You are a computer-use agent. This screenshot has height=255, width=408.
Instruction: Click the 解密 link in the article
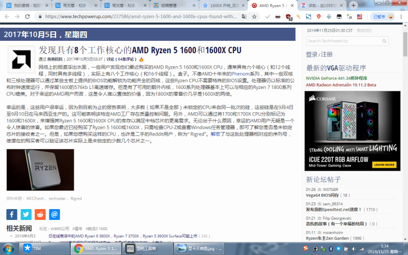point(215,134)
